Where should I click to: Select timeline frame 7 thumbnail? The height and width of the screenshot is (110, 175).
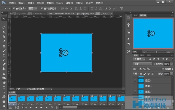67,99
